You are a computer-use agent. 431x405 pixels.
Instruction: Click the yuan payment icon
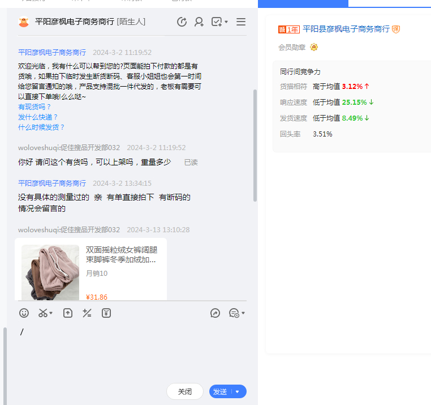pos(106,313)
